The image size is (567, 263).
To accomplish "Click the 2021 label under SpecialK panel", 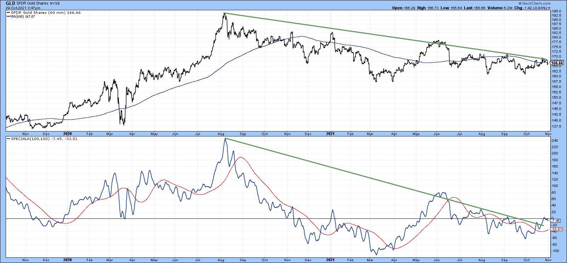I will tap(331, 259).
